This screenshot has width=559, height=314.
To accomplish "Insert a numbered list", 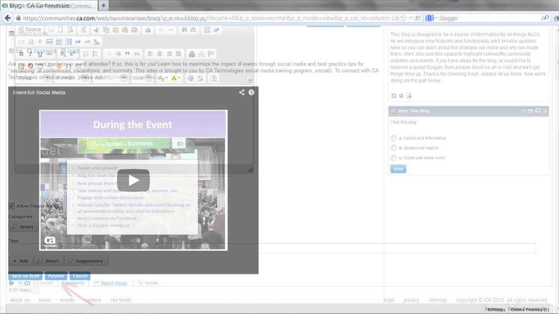I will 86,54.
